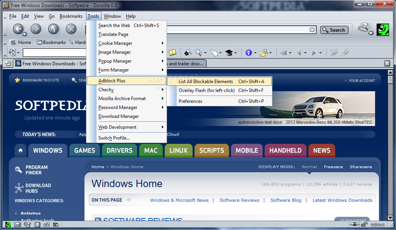396x230 pixels.
Task: Open a new tab with tab-bar icon
Action: [7, 63]
